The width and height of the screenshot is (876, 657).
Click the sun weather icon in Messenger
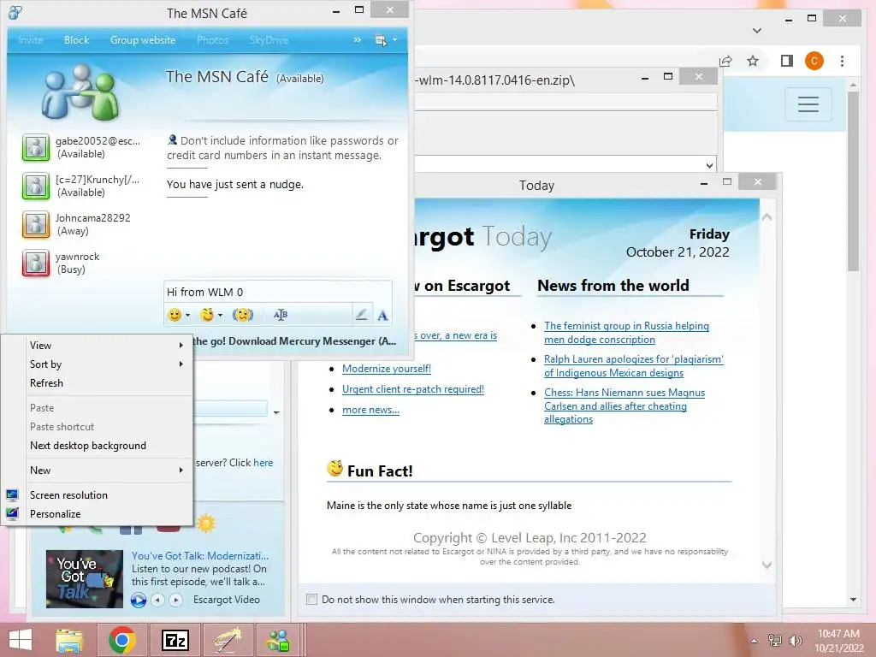coord(205,523)
